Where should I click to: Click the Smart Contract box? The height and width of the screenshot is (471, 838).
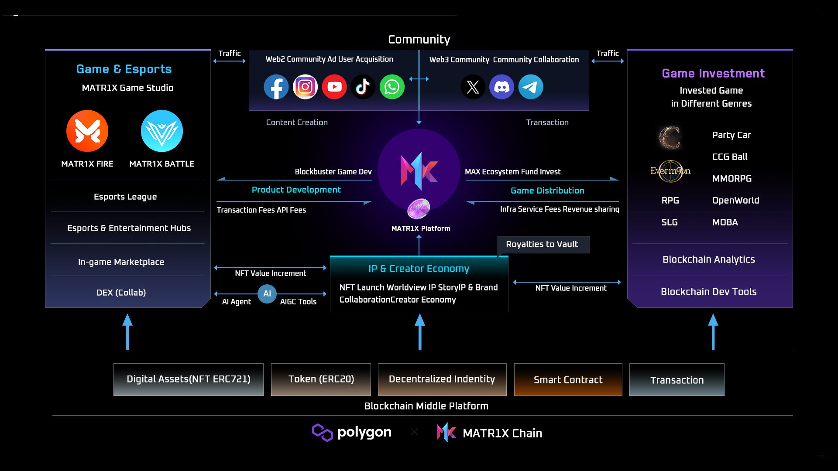568,379
